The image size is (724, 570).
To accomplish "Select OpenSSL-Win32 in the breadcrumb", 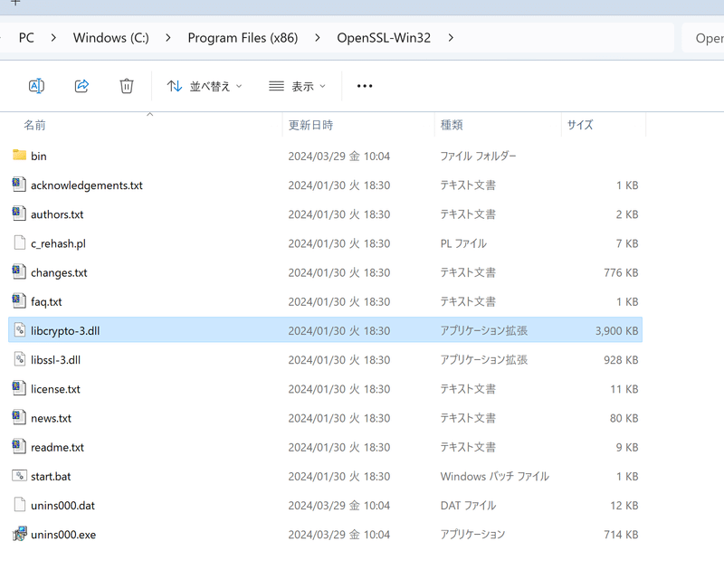I will pos(384,38).
